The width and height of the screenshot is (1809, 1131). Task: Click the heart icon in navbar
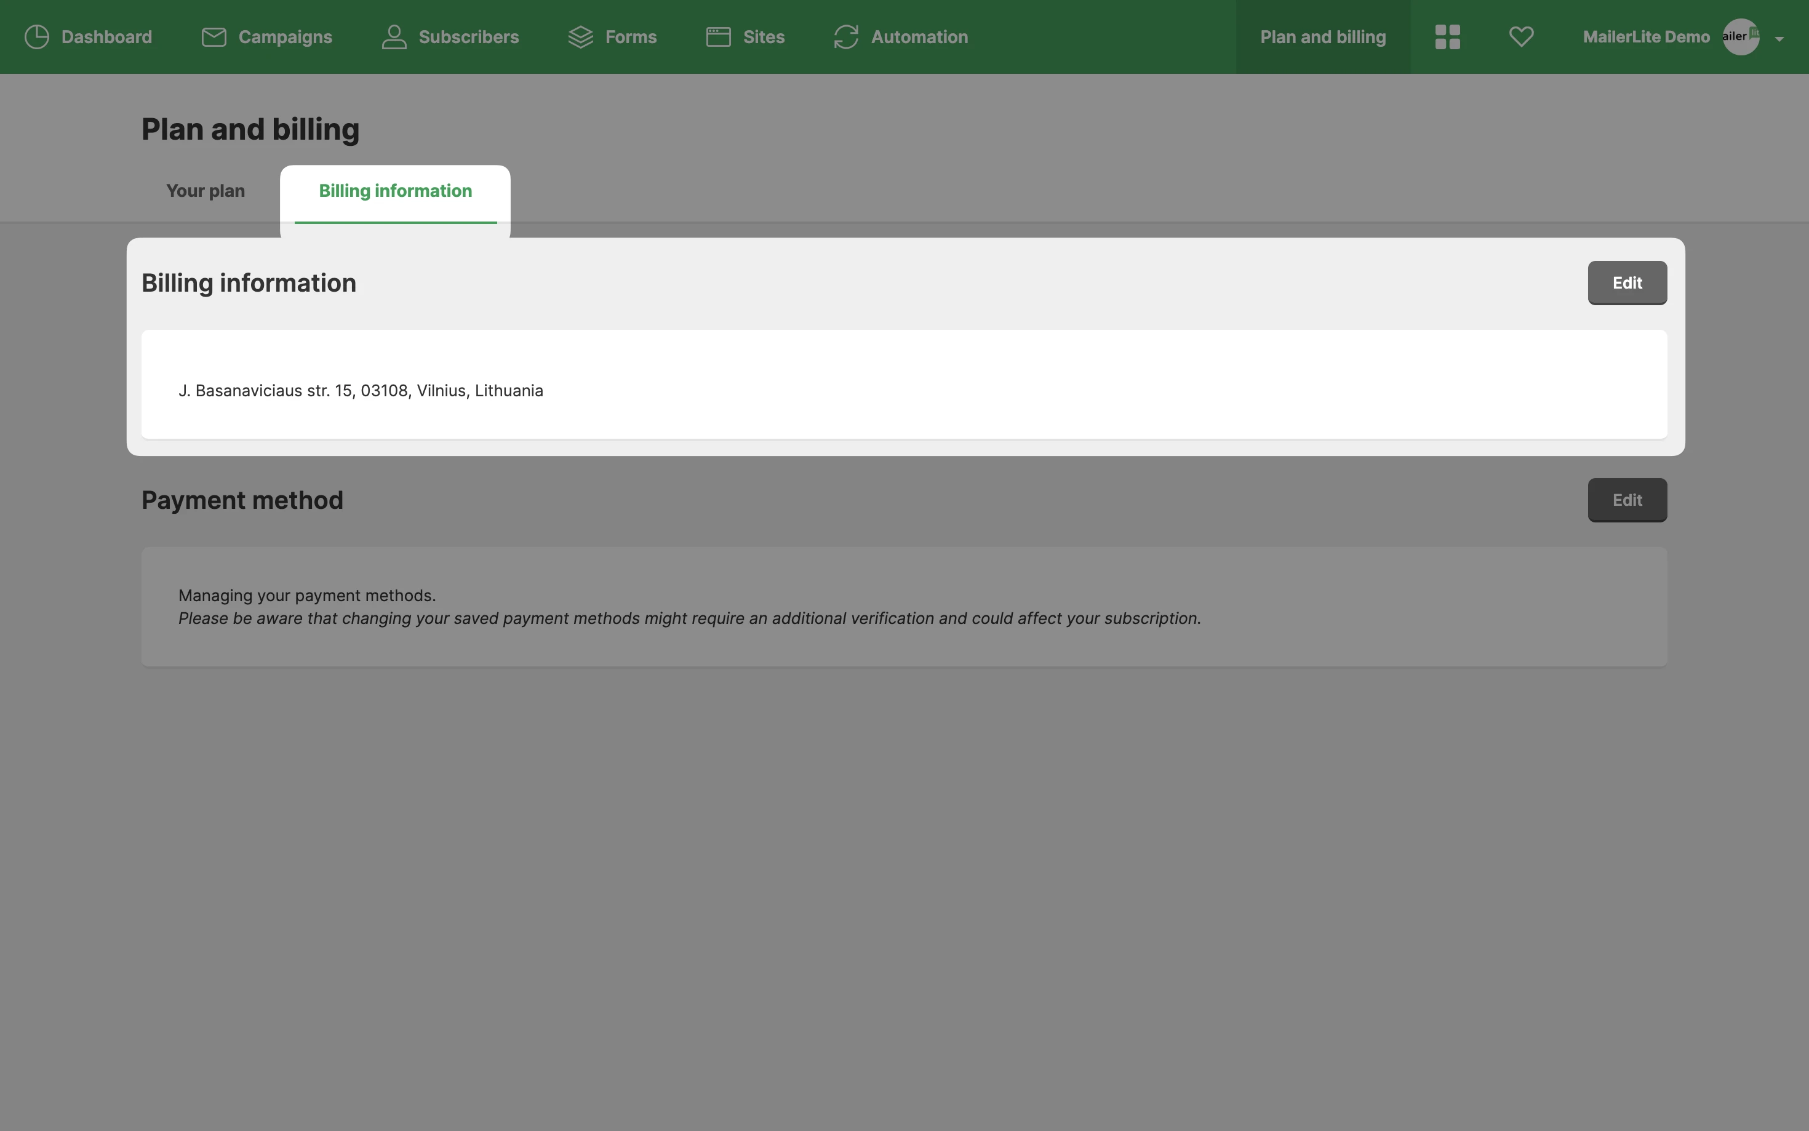[1521, 37]
